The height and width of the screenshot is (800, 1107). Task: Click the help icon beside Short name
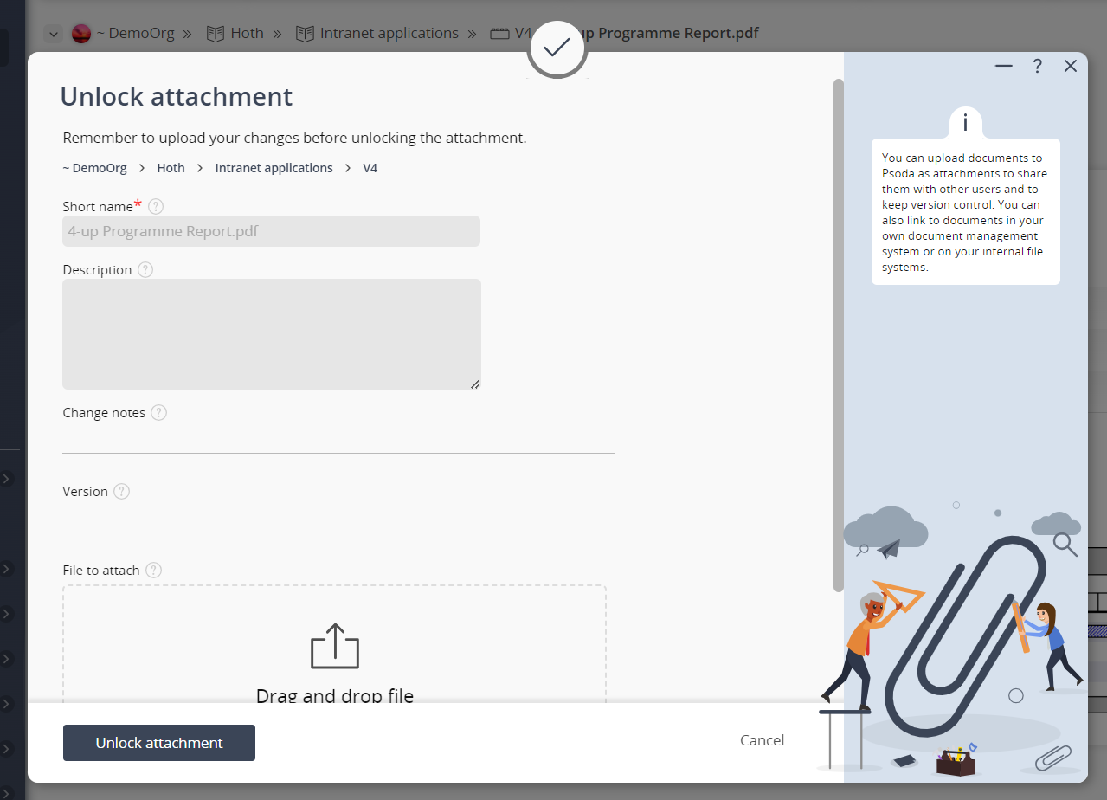click(x=156, y=206)
